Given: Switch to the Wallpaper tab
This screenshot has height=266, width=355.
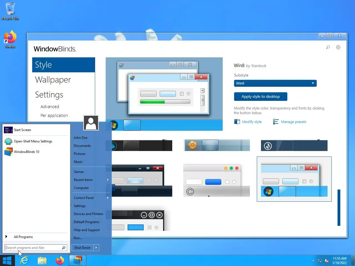Looking at the screenshot, I should point(53,80).
